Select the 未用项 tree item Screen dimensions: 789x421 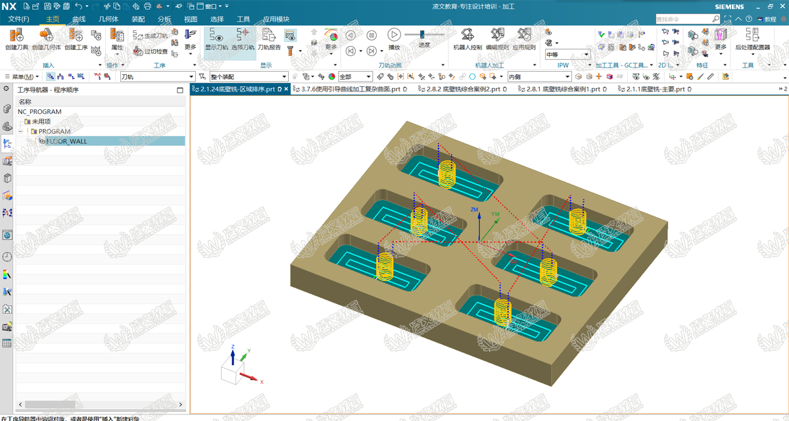(x=41, y=122)
